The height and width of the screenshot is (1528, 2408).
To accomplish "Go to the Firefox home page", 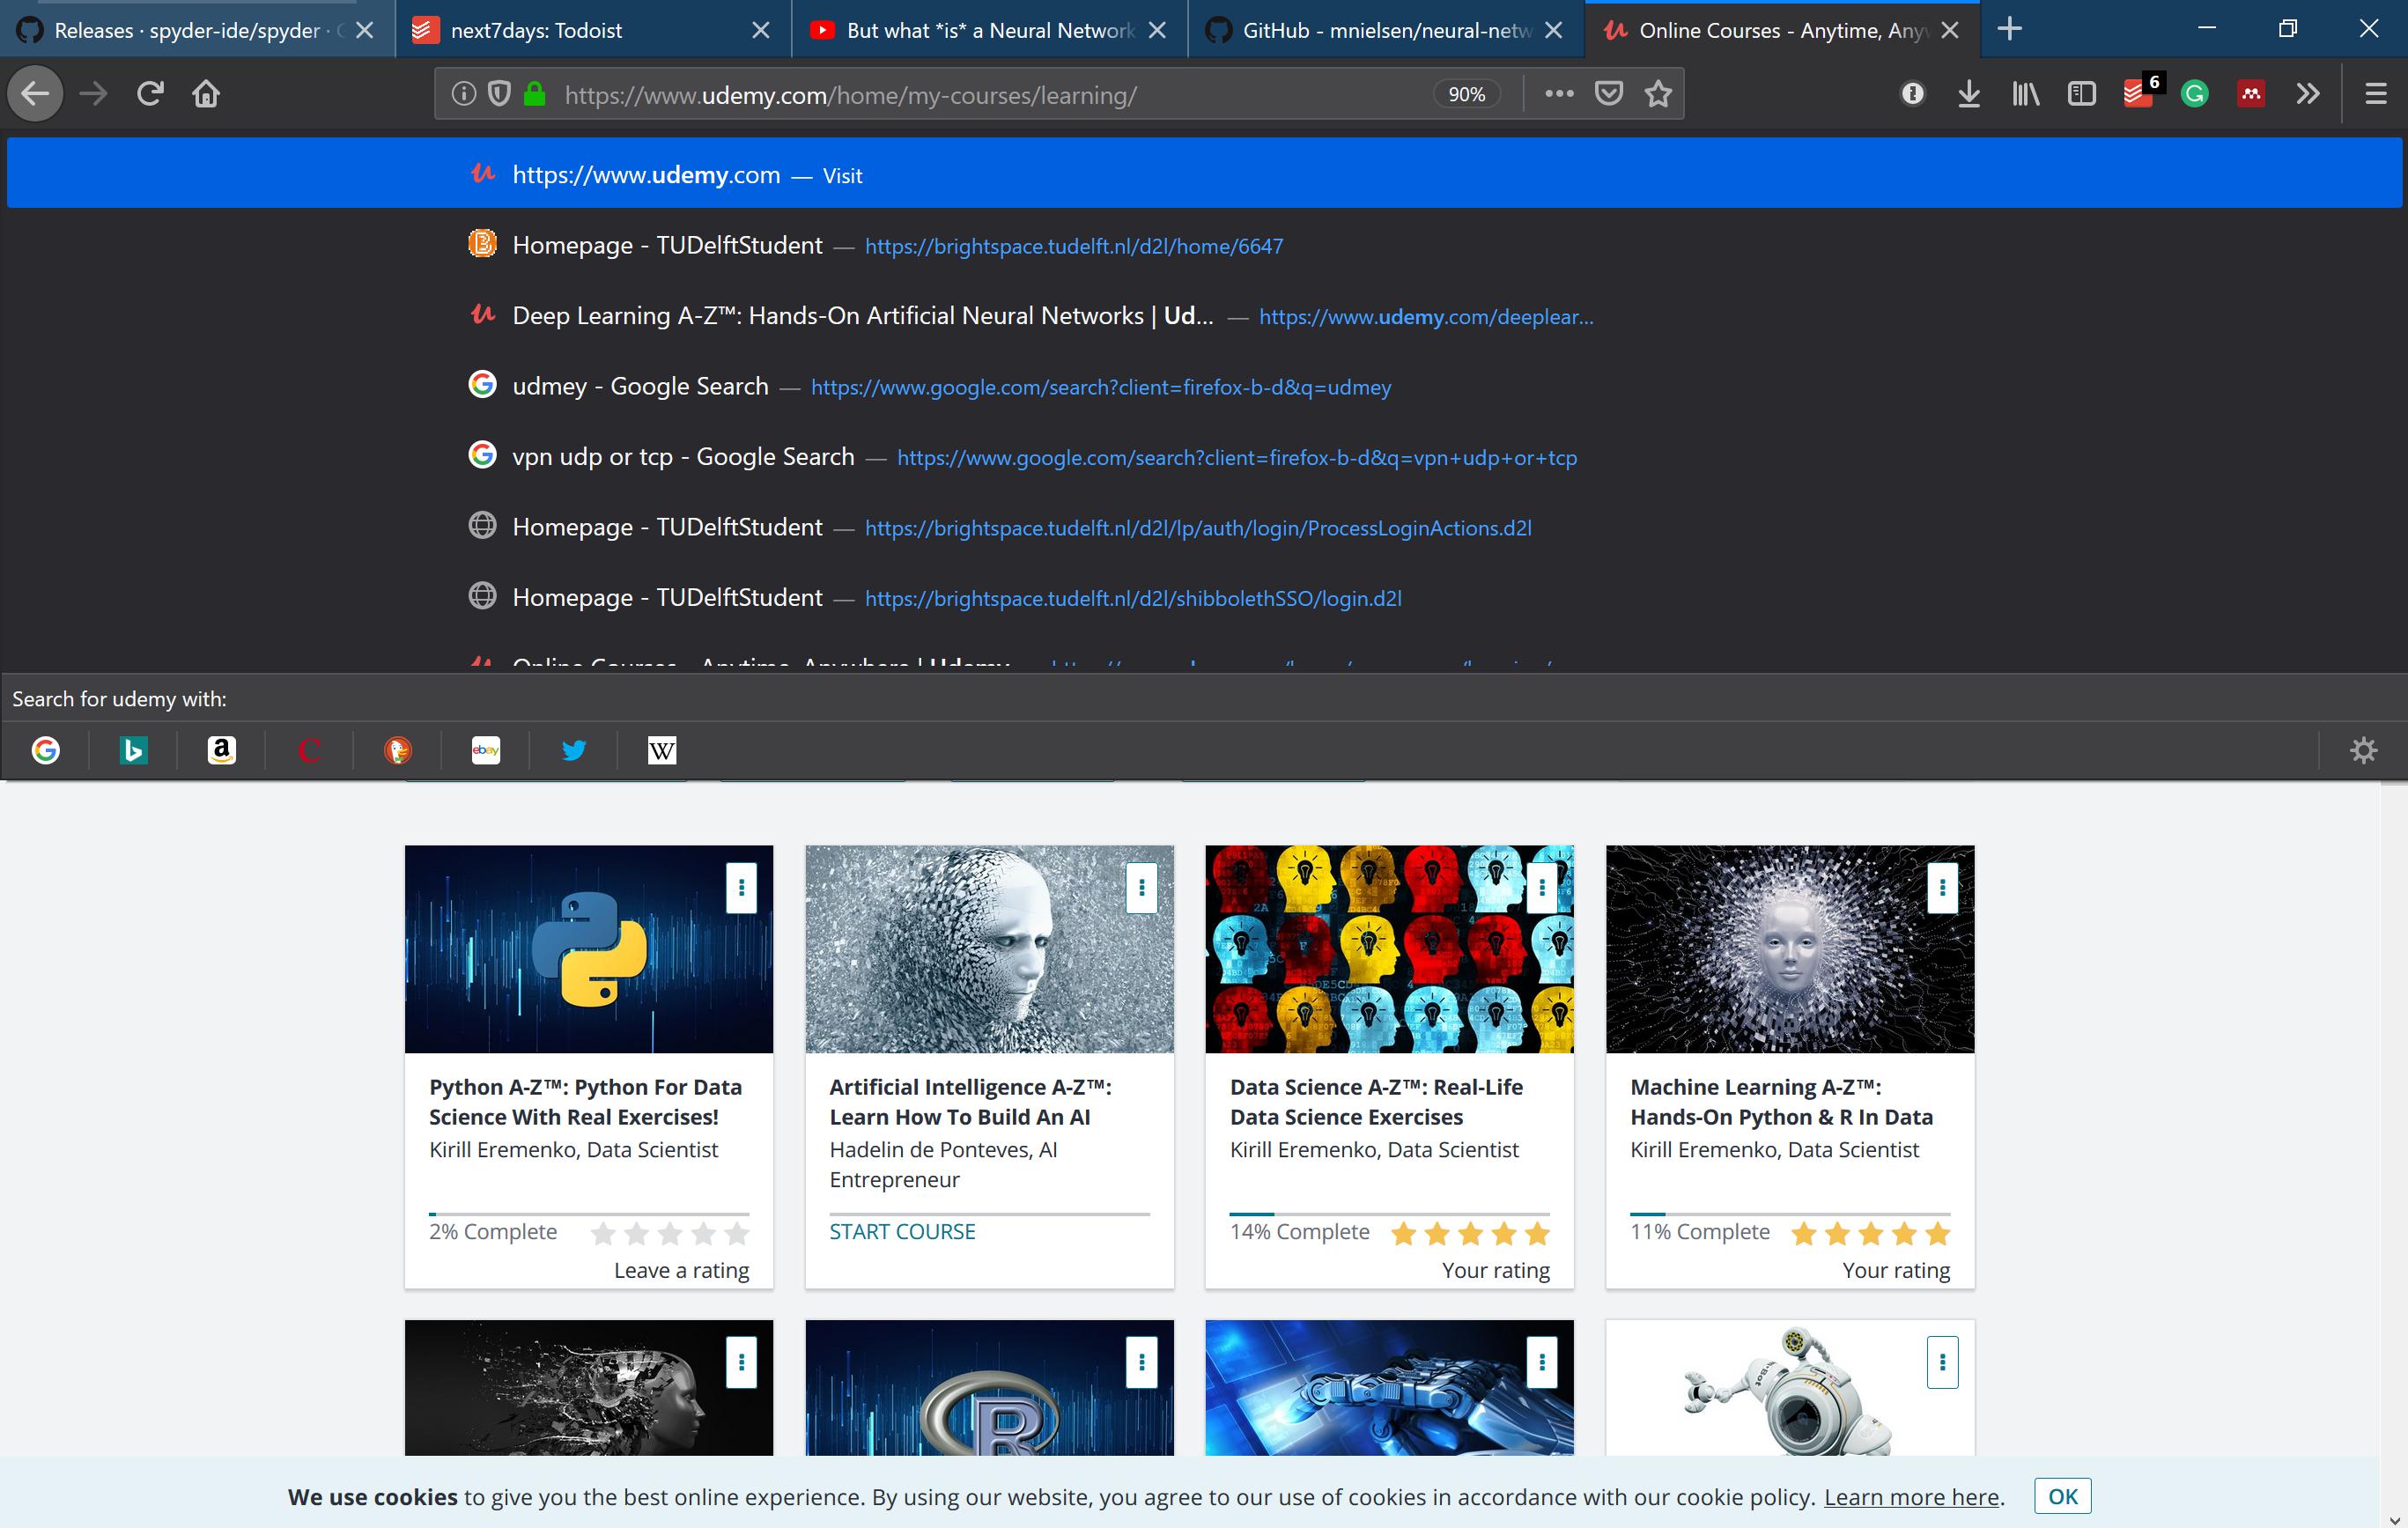I will (x=206, y=94).
